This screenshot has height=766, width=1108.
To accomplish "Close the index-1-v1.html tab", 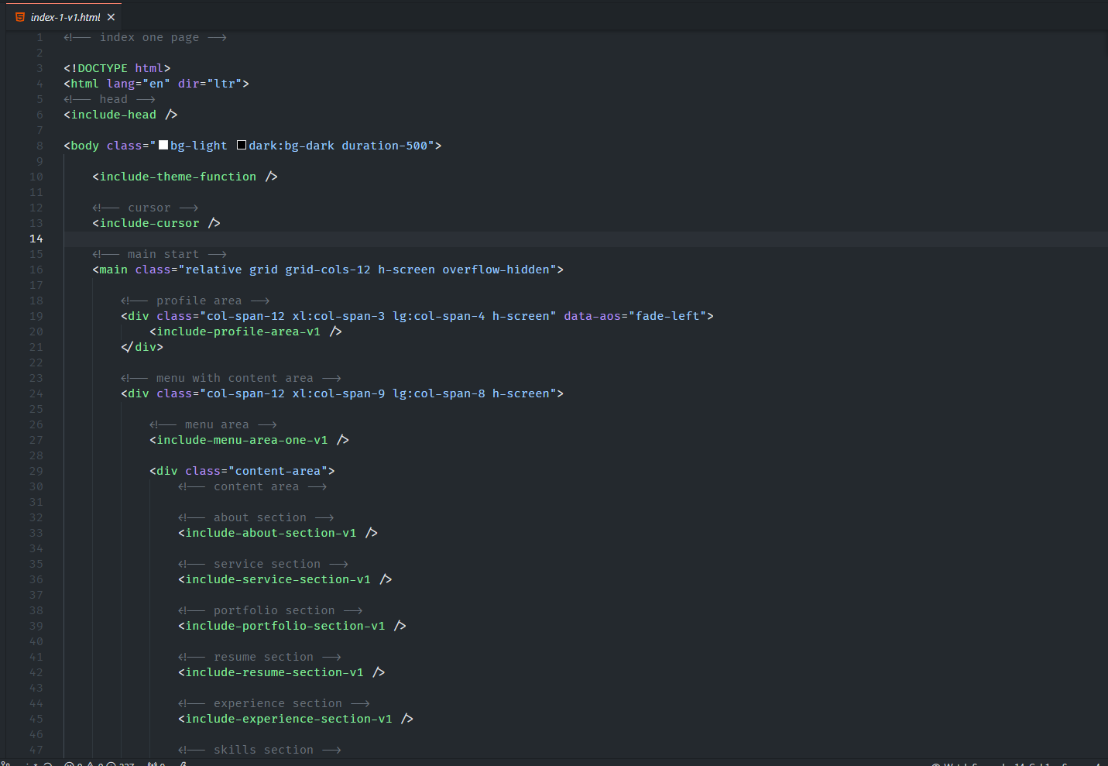I will 111,17.
